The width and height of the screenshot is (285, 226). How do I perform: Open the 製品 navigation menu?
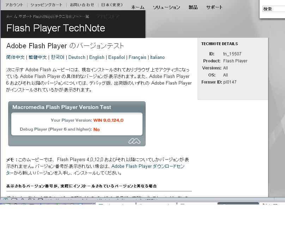(x=193, y=7)
